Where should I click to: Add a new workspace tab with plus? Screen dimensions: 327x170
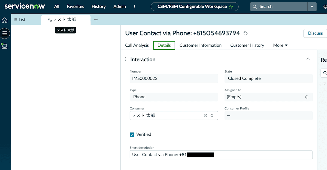pyautogui.click(x=96, y=20)
